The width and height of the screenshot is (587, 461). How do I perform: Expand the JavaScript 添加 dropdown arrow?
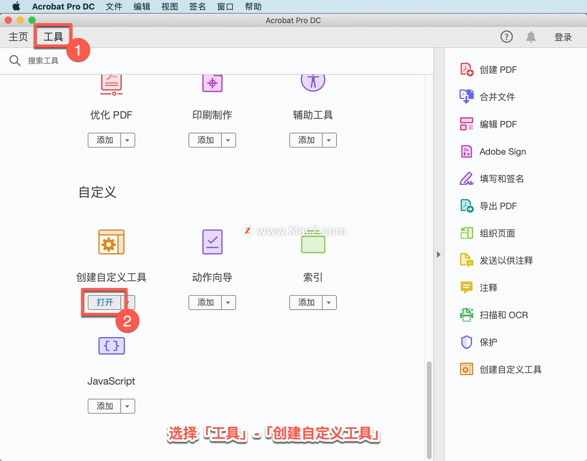click(x=127, y=406)
